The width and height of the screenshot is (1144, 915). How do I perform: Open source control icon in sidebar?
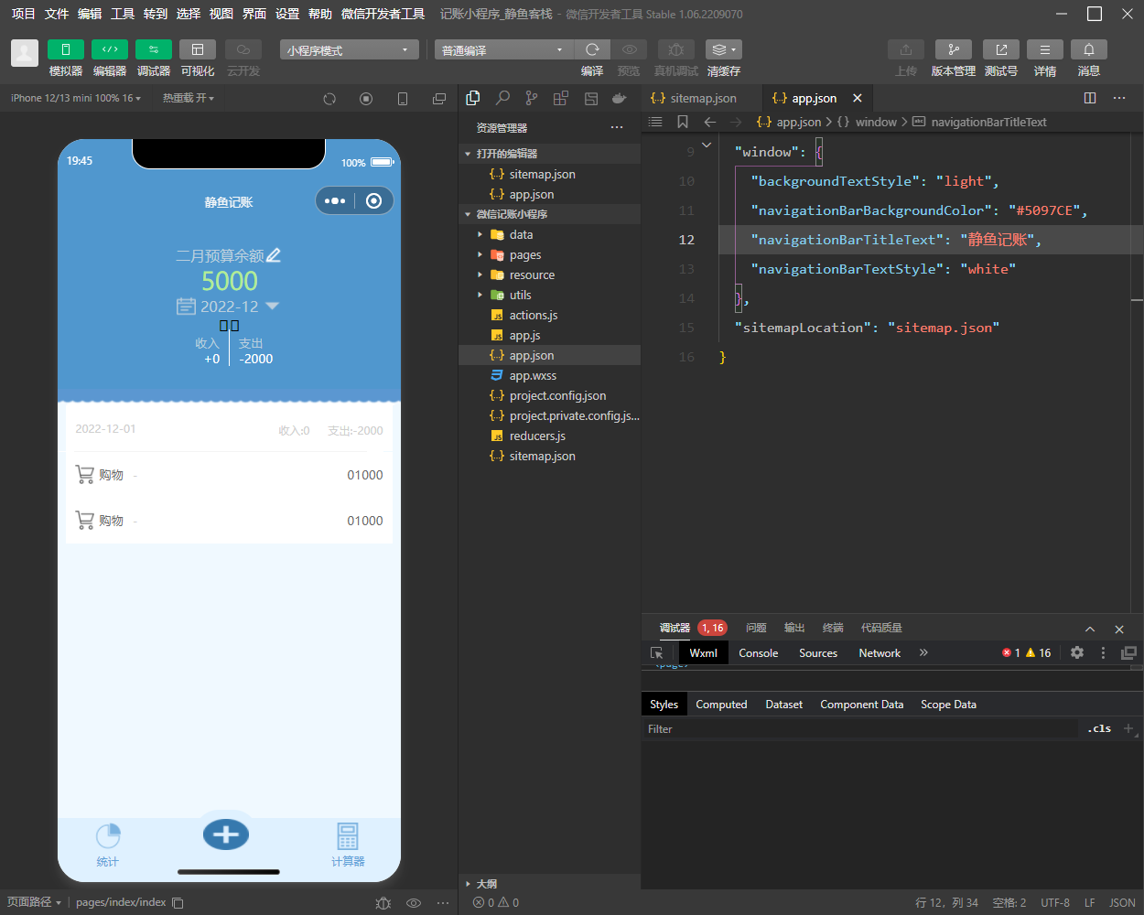(532, 98)
